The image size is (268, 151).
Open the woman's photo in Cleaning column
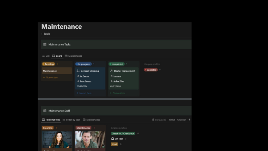[x=57, y=140]
